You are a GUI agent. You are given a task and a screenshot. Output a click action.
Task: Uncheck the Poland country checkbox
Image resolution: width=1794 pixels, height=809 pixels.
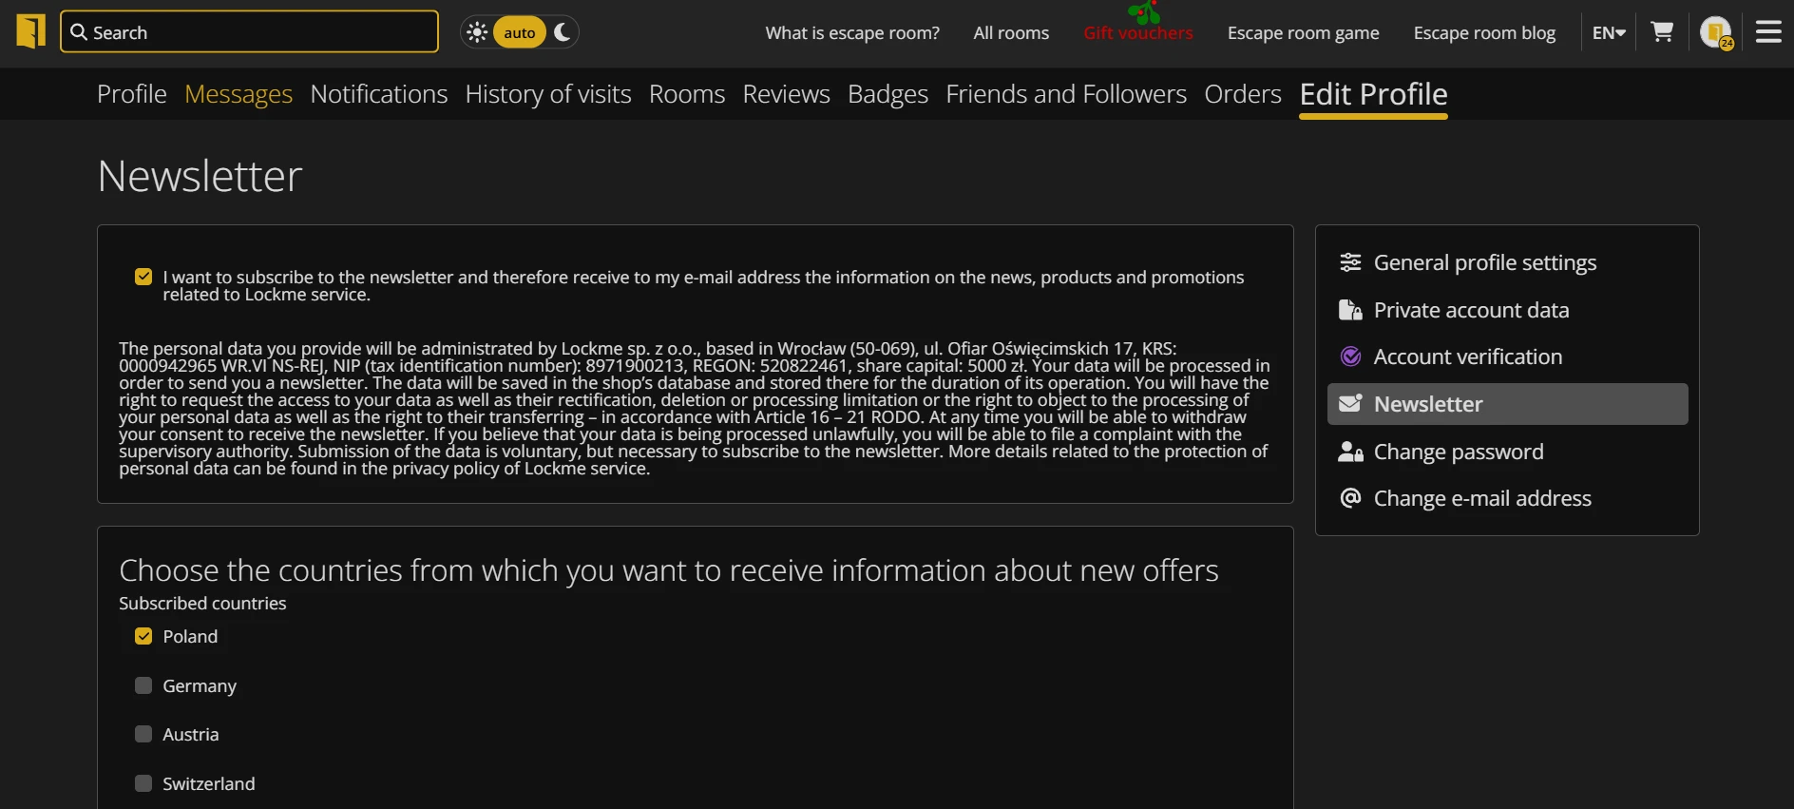tap(143, 636)
